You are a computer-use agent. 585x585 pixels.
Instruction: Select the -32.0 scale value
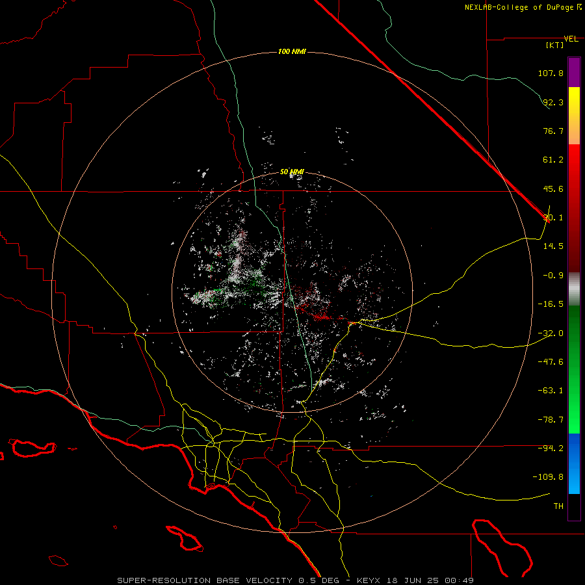tap(551, 333)
